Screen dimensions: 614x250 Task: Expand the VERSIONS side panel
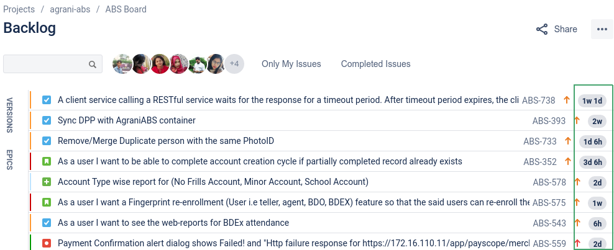click(10, 115)
